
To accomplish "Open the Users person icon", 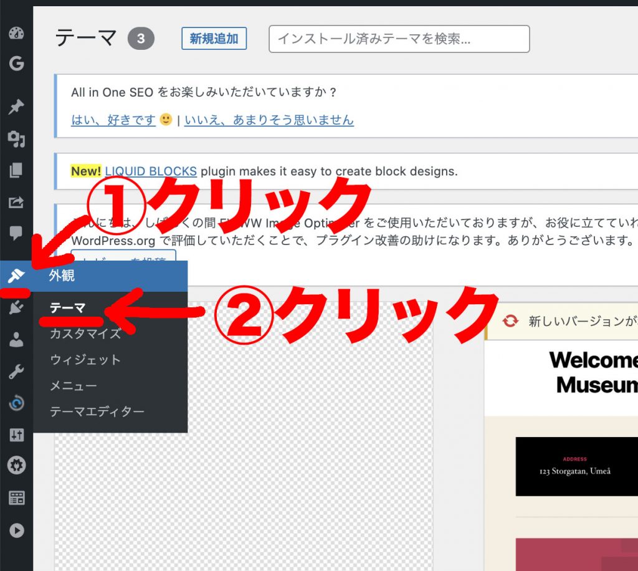I will [16, 340].
